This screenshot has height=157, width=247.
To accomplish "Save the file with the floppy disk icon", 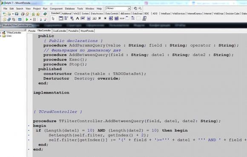I will pyautogui.click(x=17, y=14).
